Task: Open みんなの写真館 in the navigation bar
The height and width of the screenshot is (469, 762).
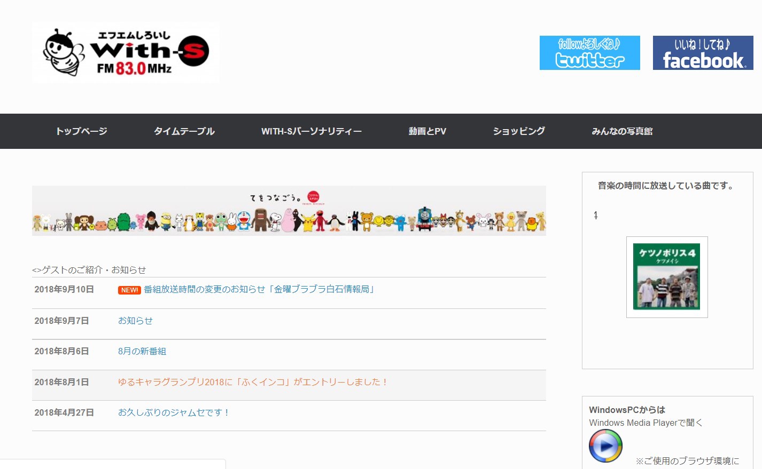Action: pos(622,131)
